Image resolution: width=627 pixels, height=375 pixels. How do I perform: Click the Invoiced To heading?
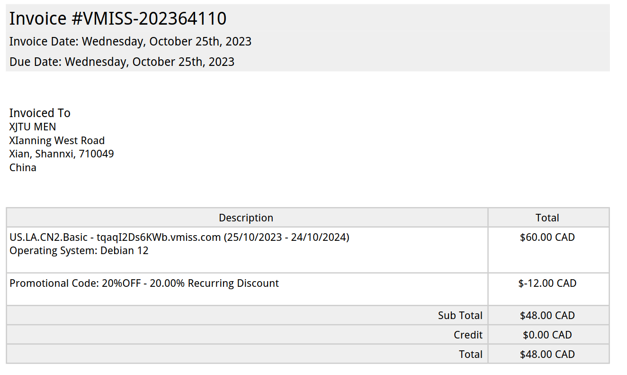(x=40, y=113)
